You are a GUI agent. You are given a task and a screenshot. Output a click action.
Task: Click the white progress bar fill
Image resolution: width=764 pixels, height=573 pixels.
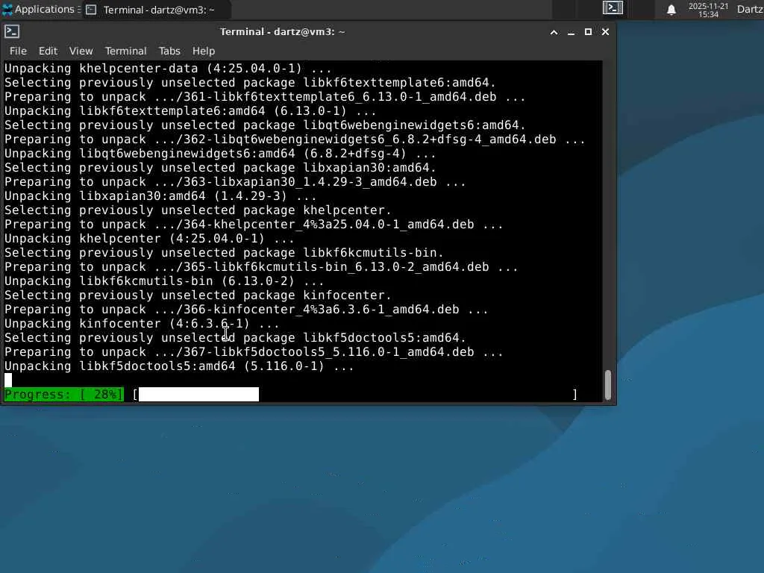point(198,394)
